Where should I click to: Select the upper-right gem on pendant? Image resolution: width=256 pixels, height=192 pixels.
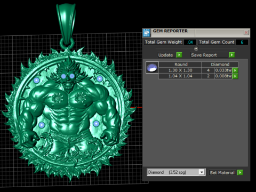point(100,78)
